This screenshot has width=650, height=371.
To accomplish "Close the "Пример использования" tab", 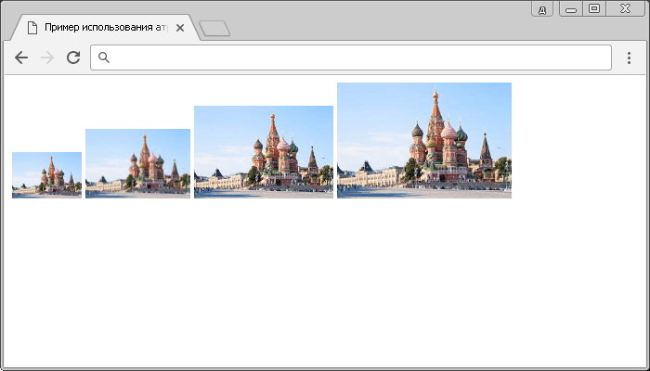I will click(180, 28).
